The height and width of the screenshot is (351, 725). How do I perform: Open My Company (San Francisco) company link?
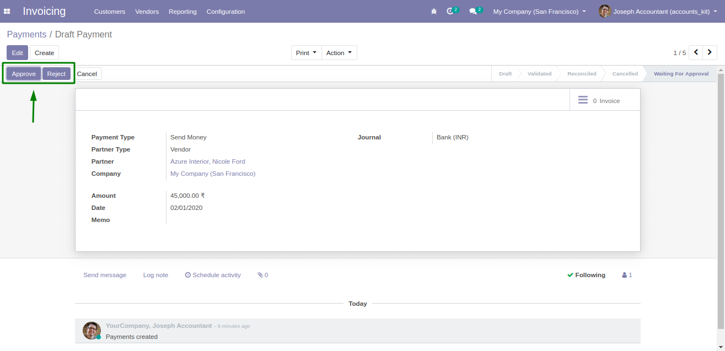tap(213, 174)
